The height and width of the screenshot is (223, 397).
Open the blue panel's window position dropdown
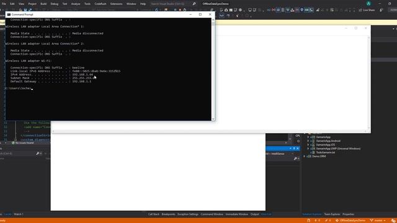[x=290, y=148]
